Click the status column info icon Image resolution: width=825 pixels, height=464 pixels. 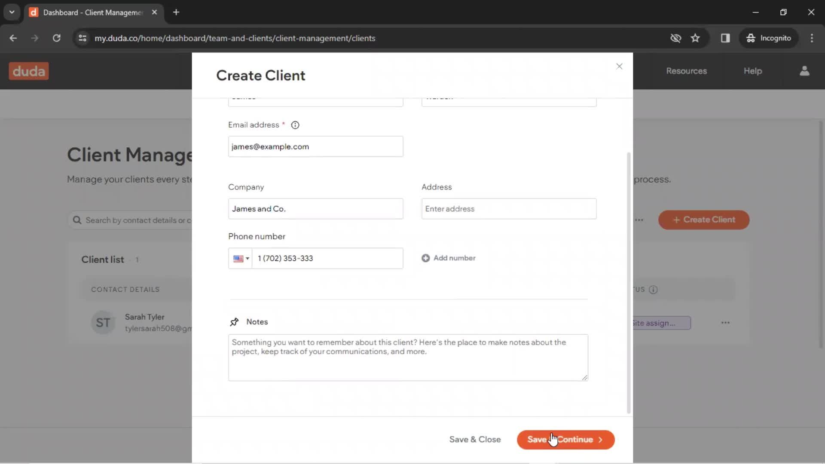pyautogui.click(x=653, y=290)
